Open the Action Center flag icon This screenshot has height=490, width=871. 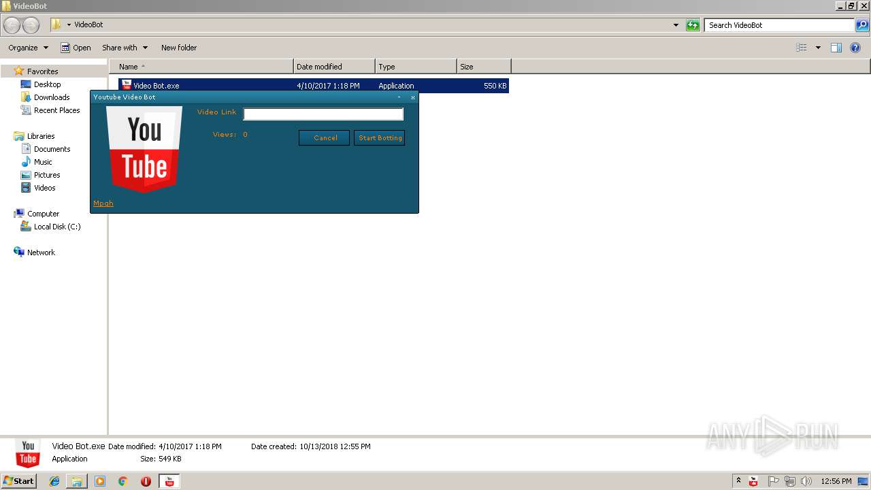tap(773, 481)
